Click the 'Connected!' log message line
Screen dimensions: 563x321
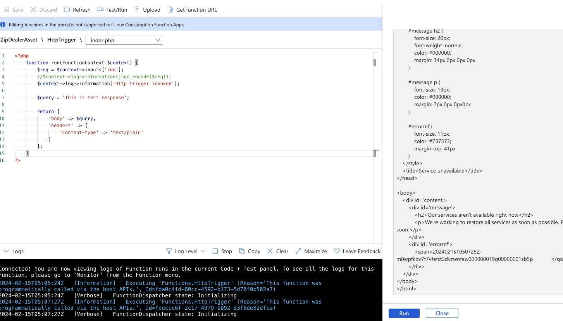(187, 271)
